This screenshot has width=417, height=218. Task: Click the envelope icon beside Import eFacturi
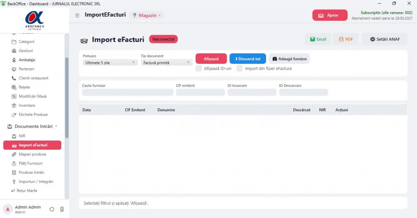84,41
